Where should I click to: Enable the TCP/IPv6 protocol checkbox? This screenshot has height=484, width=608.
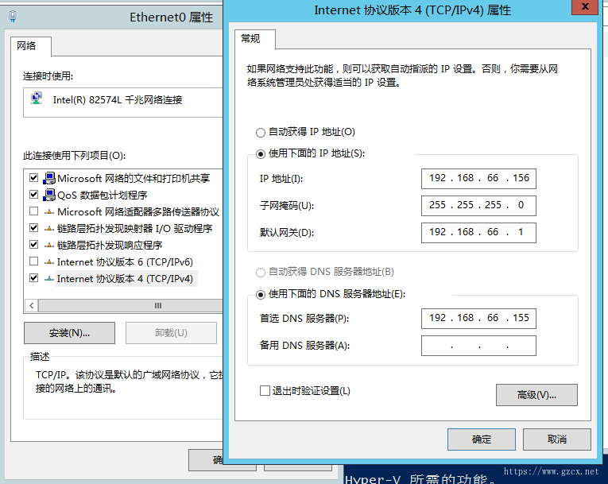(x=33, y=261)
